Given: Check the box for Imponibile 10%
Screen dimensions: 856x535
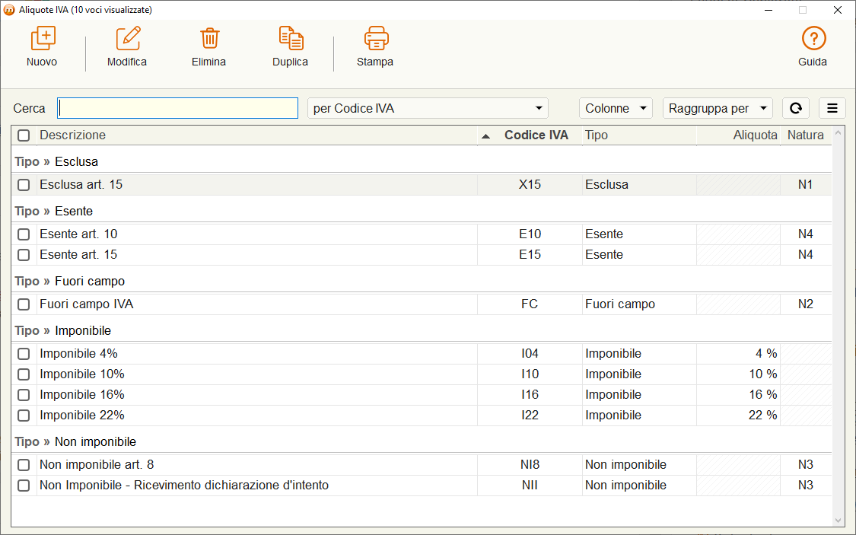Looking at the screenshot, I should pyautogui.click(x=24, y=374).
